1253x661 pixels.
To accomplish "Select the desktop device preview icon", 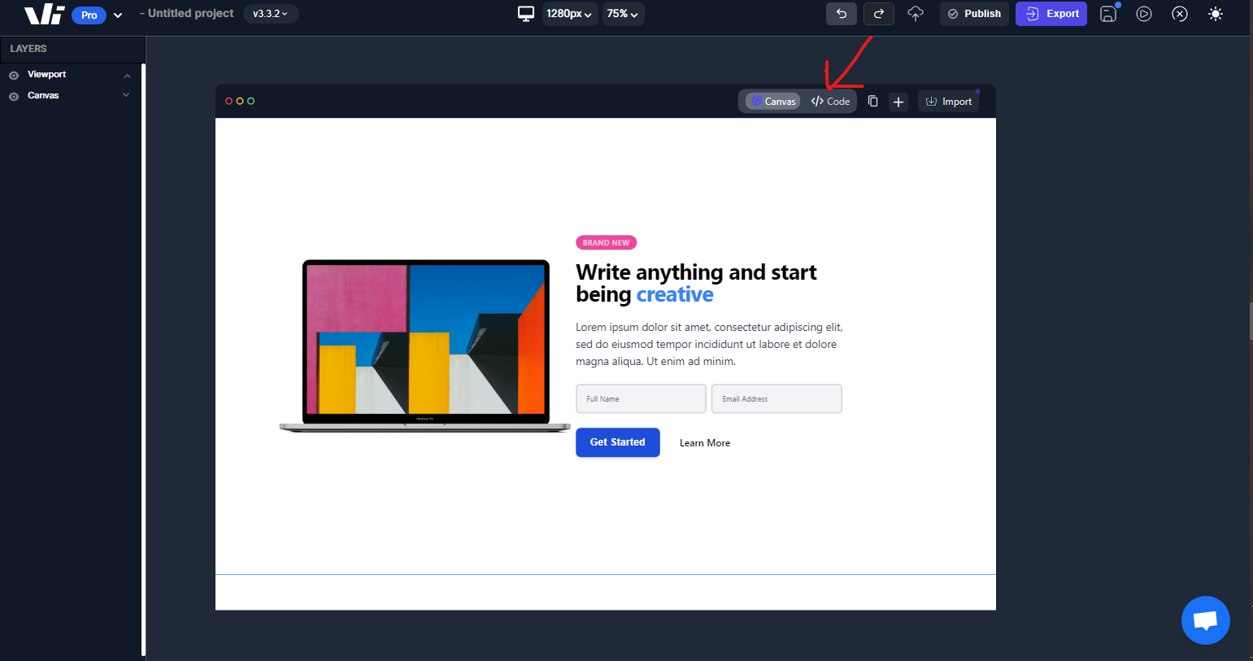I will pyautogui.click(x=526, y=14).
